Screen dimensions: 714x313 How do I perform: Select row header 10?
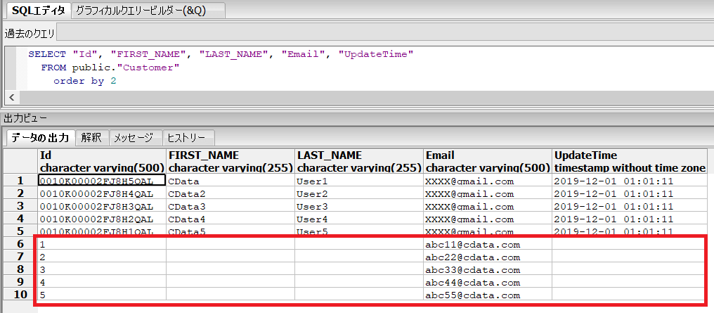20,294
